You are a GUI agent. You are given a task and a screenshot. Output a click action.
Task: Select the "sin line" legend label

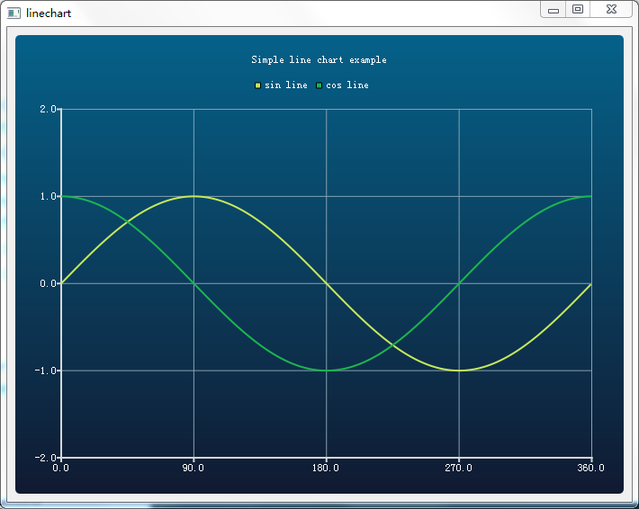[286, 85]
